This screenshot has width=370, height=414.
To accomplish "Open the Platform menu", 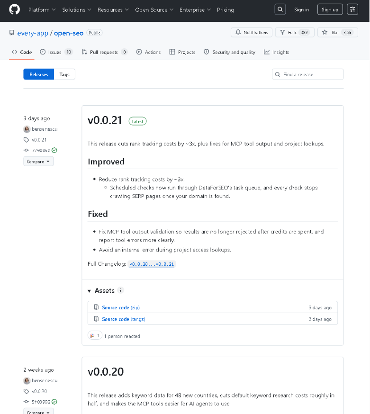I will point(42,10).
